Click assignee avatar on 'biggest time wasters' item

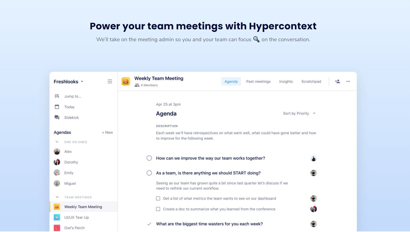click(x=314, y=224)
